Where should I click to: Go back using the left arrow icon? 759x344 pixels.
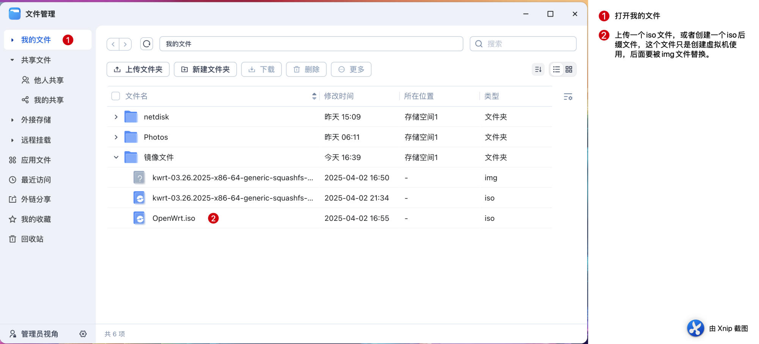point(113,44)
